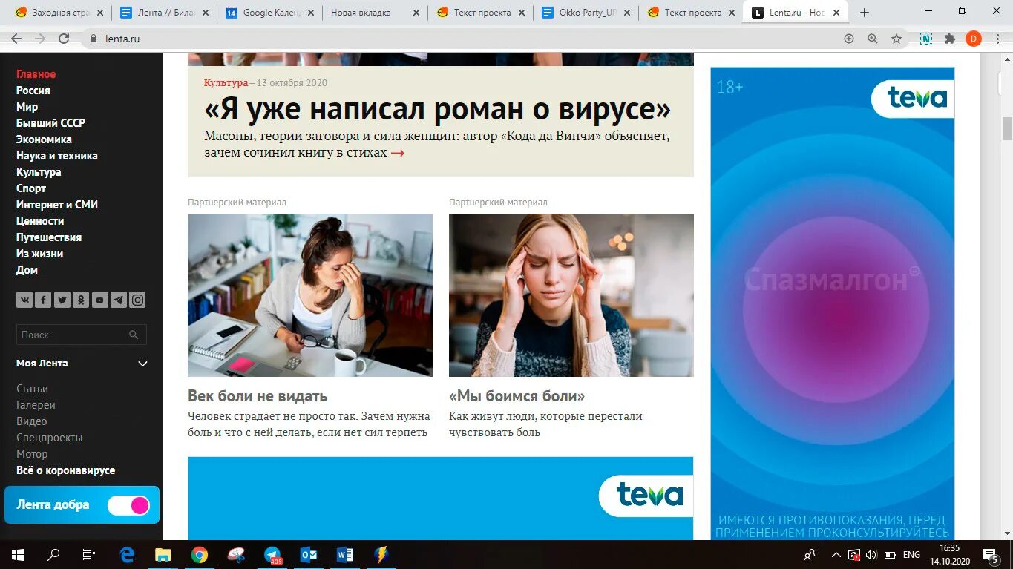Open the Статьи link in sidebar
1013x569 pixels.
point(32,389)
